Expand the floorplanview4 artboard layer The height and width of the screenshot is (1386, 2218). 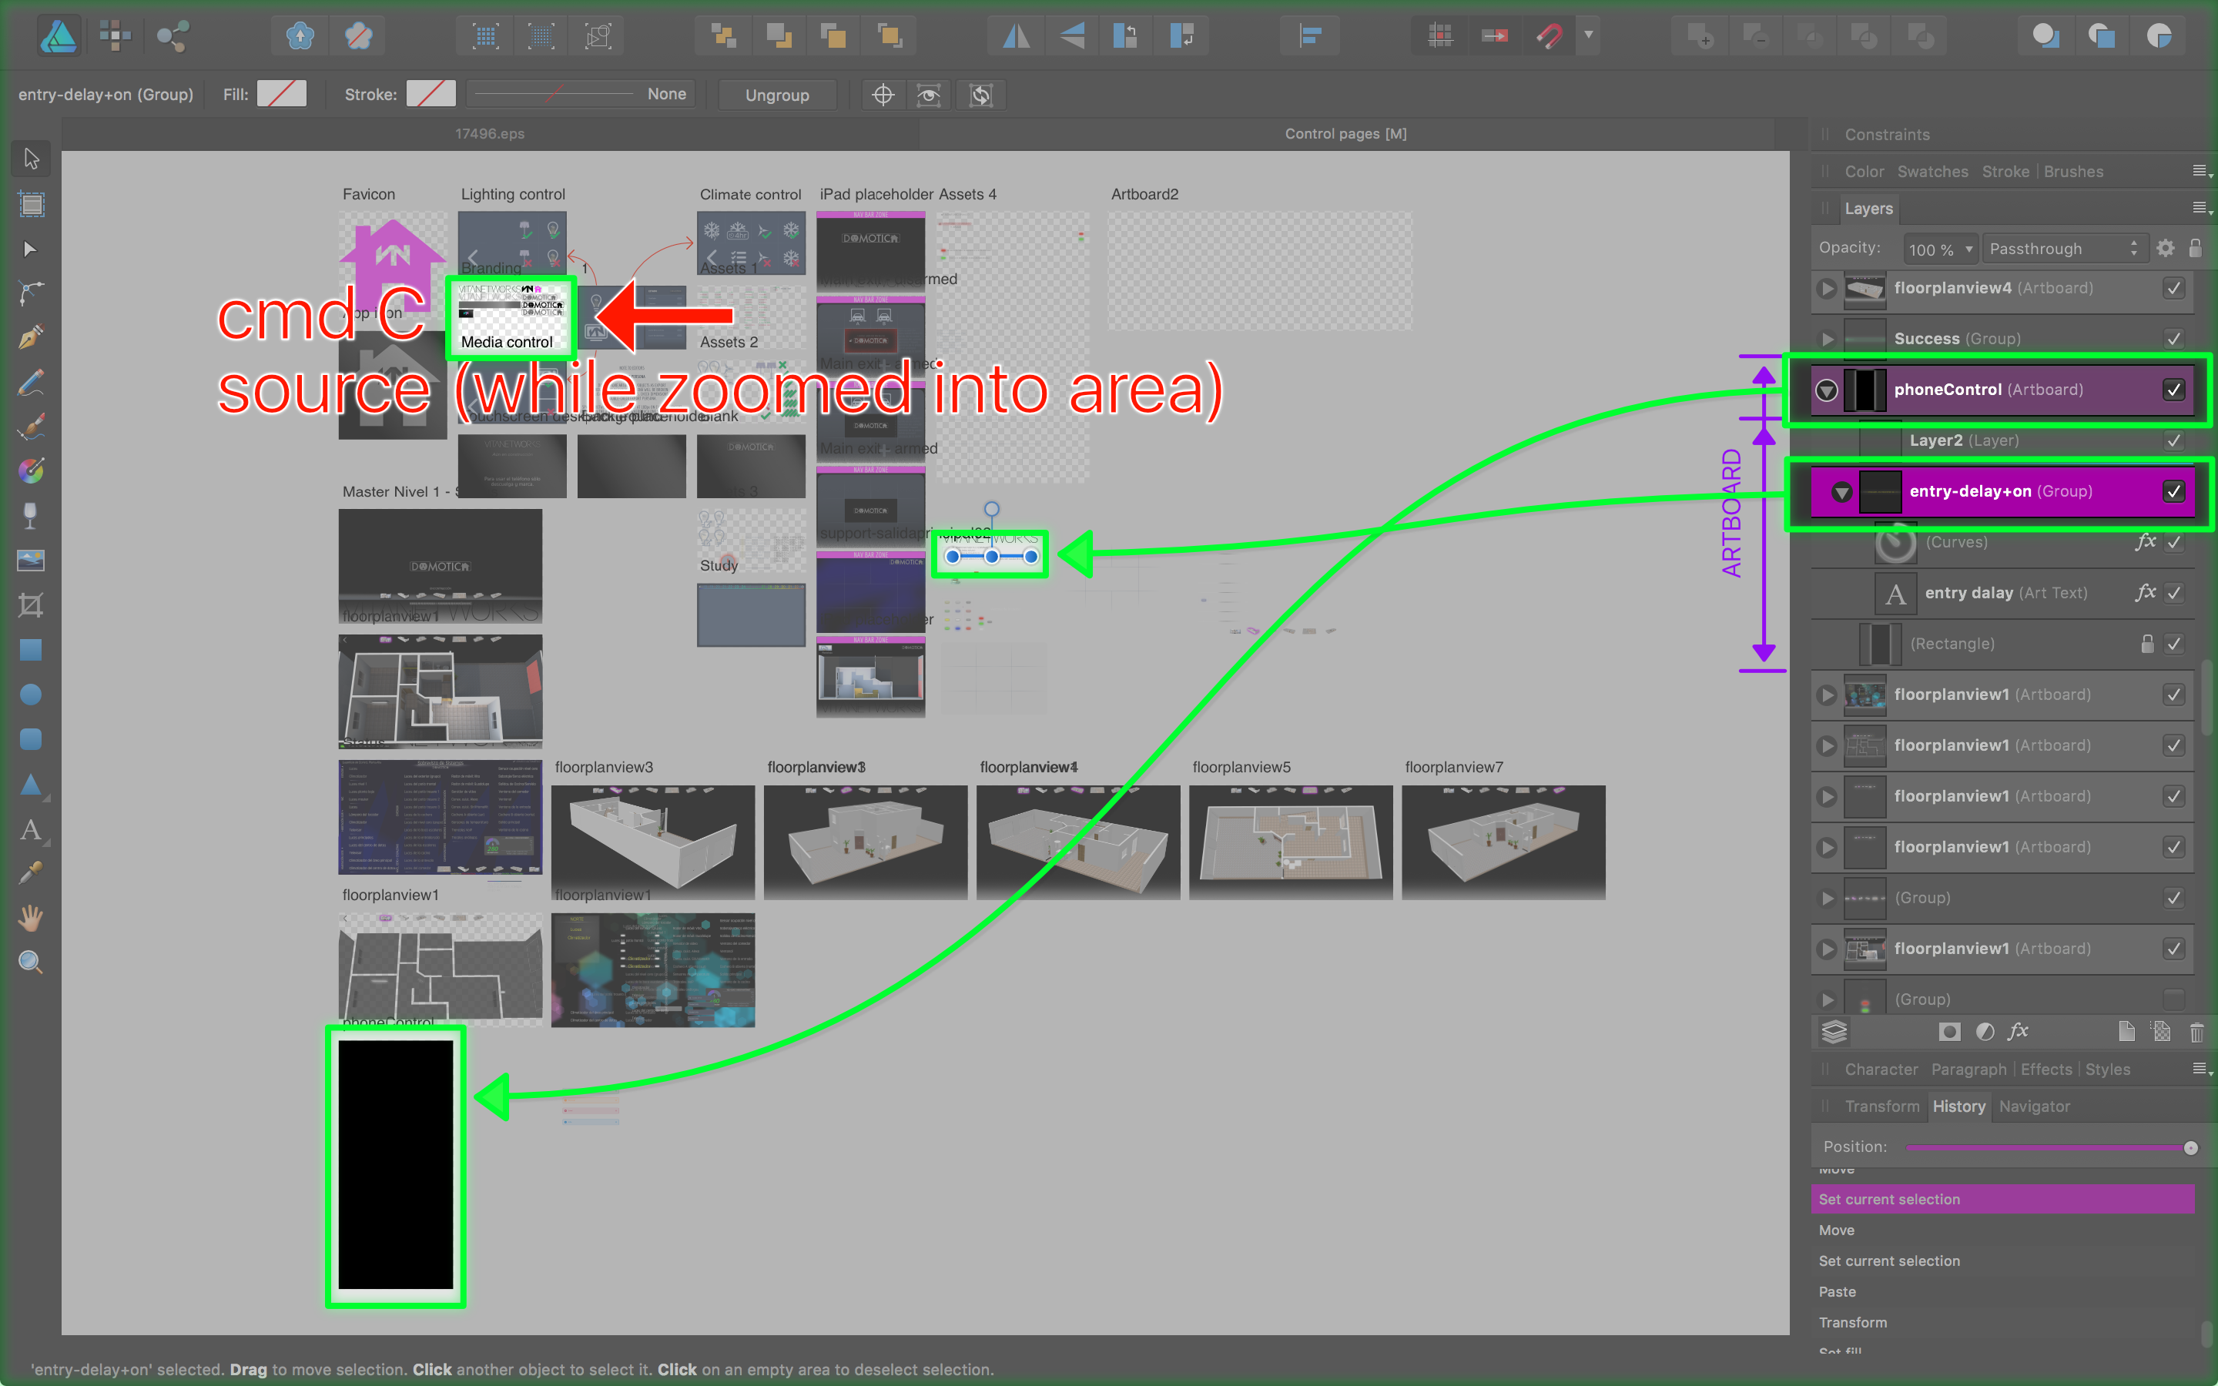[x=1827, y=289]
